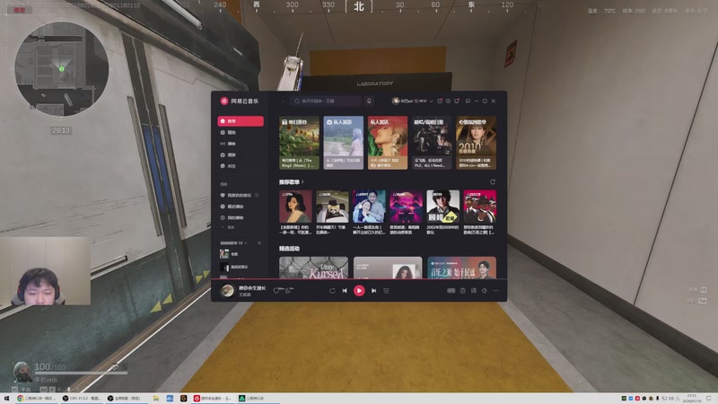Open the Windows Start button
Image resolution: width=718 pixels, height=404 pixels.
[6, 399]
